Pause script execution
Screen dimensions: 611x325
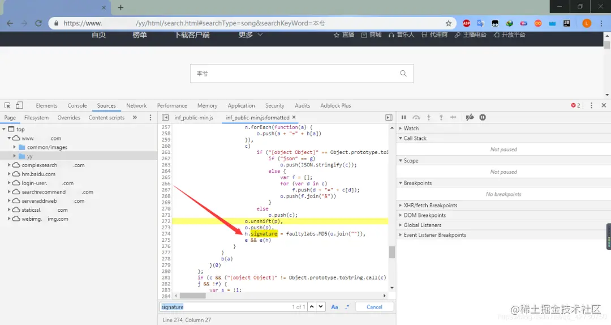(404, 117)
